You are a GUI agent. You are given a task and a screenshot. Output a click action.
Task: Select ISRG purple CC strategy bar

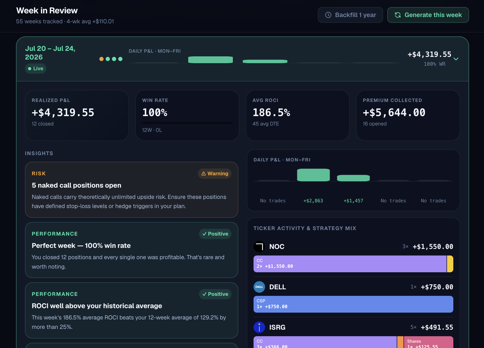325,342
